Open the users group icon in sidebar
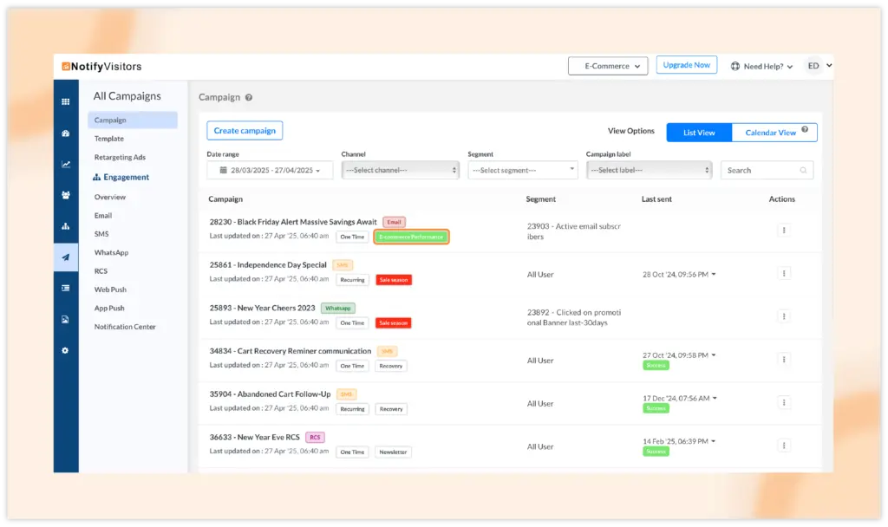The width and height of the screenshot is (888, 527). 65,195
